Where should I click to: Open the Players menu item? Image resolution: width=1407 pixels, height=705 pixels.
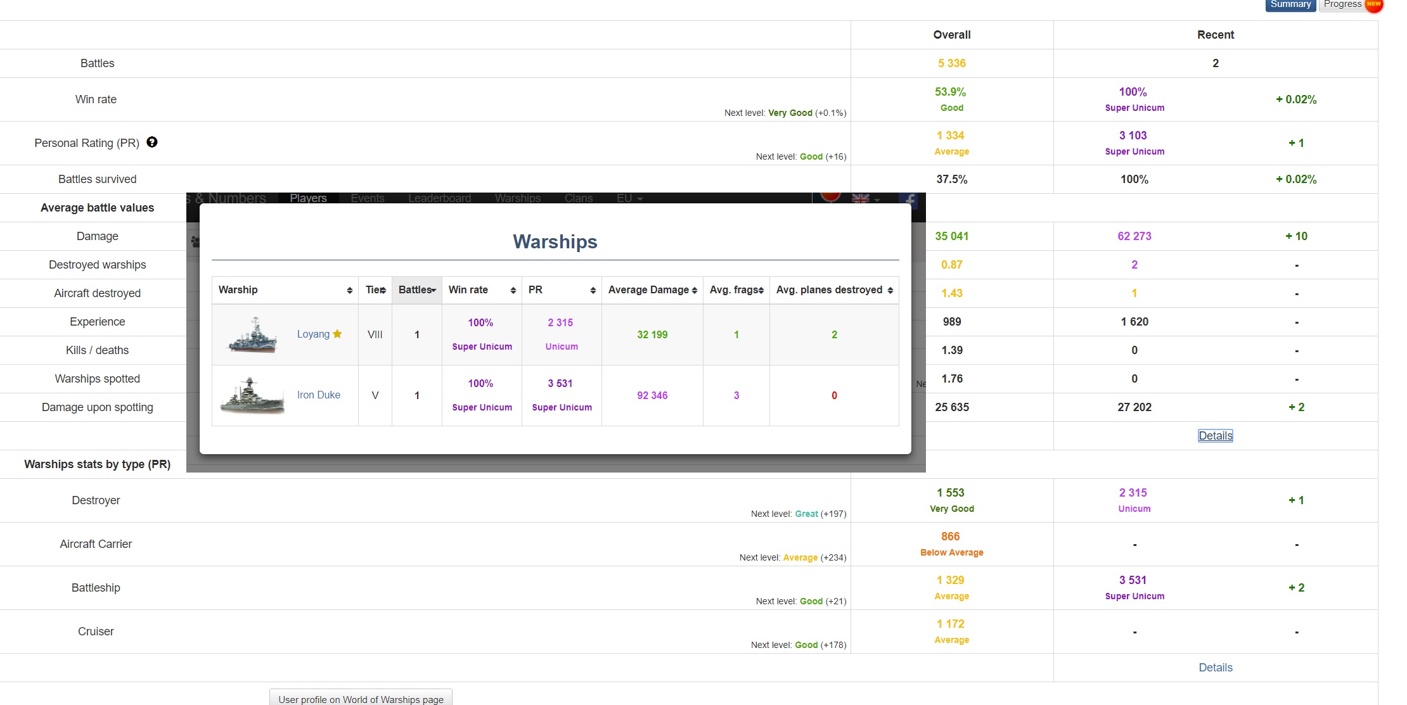click(x=308, y=198)
